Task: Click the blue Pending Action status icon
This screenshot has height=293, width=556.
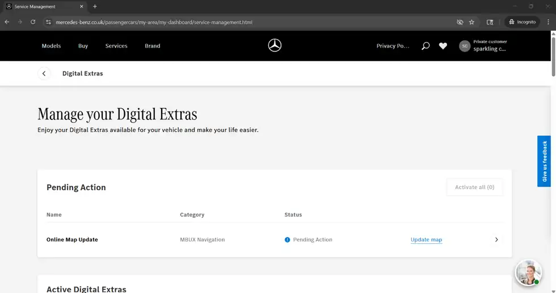Action: pos(287,240)
